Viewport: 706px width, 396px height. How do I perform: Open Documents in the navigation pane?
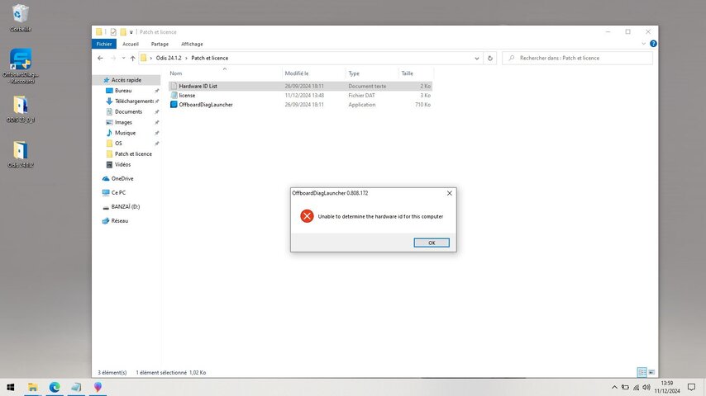128,111
